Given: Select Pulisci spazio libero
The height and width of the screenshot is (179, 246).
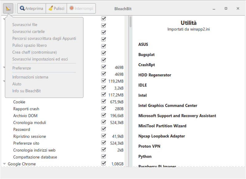Looking at the screenshot, I should [30, 45].
